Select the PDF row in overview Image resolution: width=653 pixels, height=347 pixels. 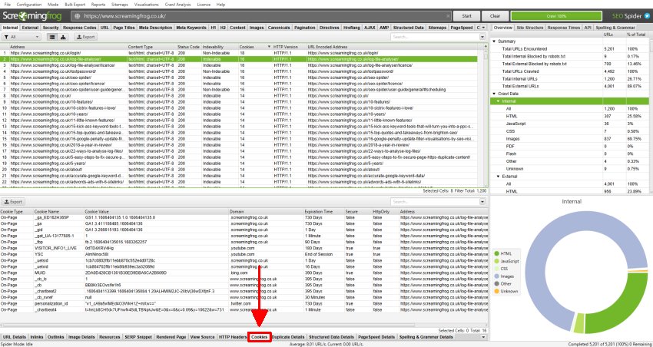point(570,147)
